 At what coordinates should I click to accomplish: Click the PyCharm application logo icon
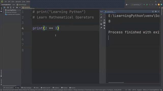[2, 2]
